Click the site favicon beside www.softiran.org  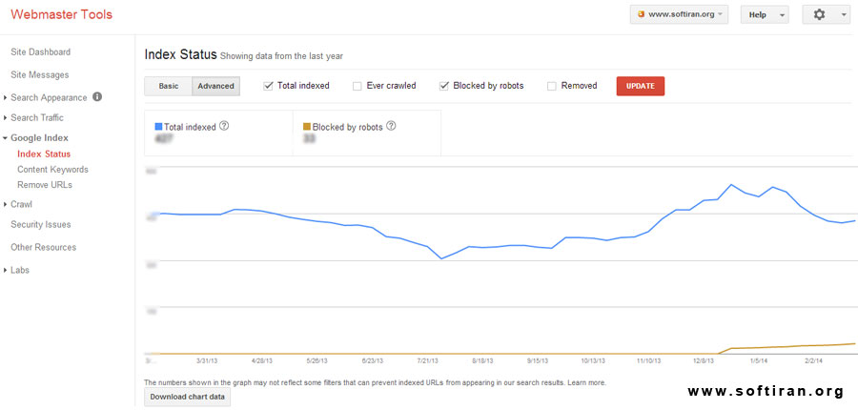point(641,15)
